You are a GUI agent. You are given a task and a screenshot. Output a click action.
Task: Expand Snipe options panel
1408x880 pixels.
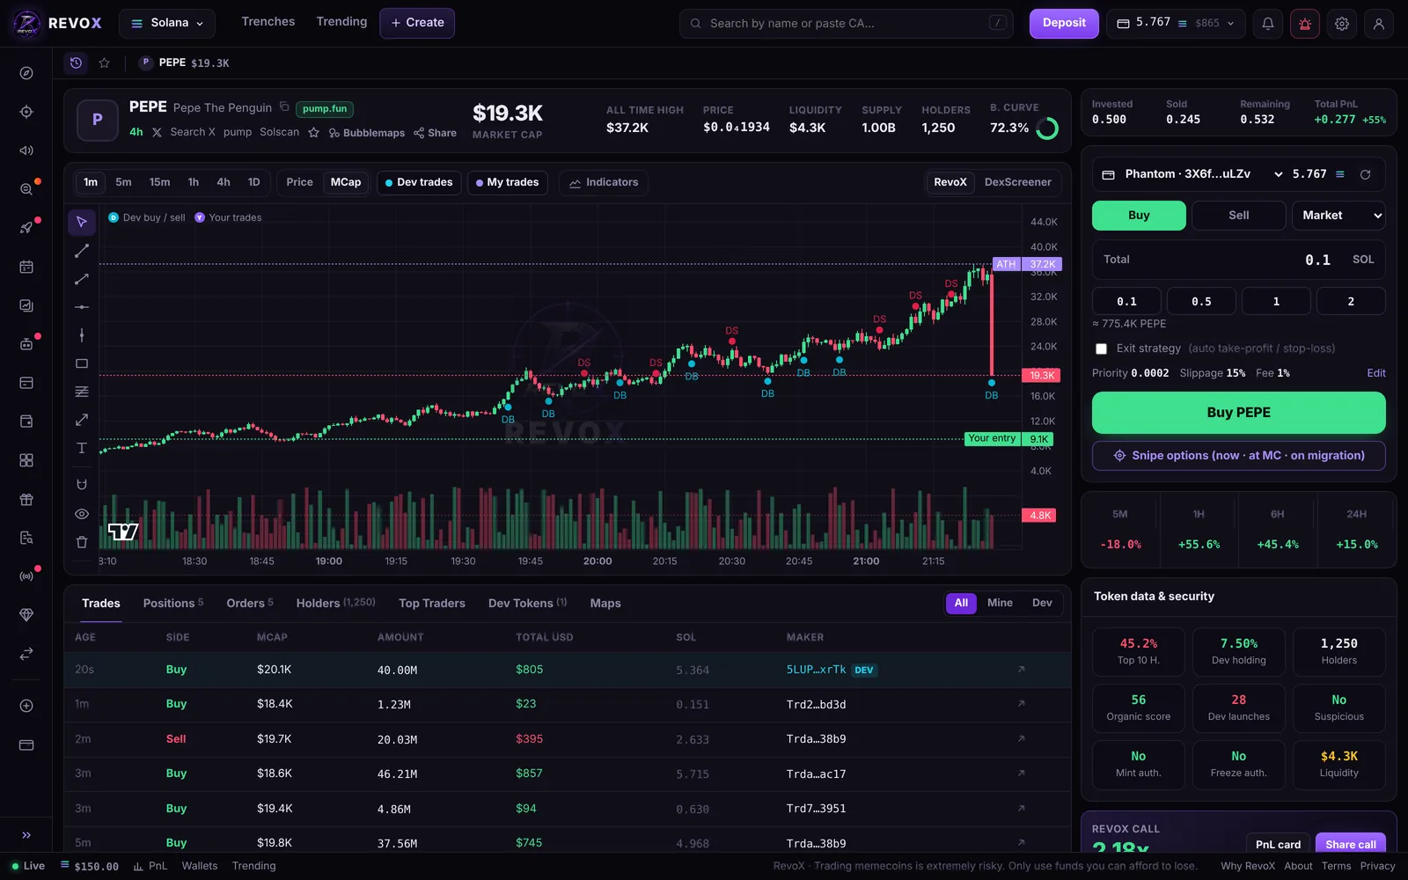(x=1238, y=456)
